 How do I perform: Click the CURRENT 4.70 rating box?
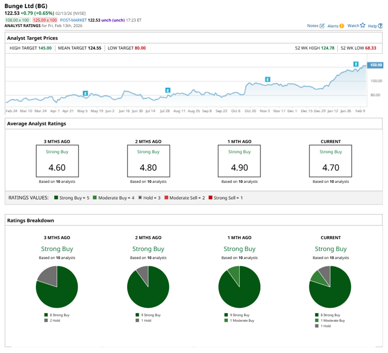coord(330,161)
